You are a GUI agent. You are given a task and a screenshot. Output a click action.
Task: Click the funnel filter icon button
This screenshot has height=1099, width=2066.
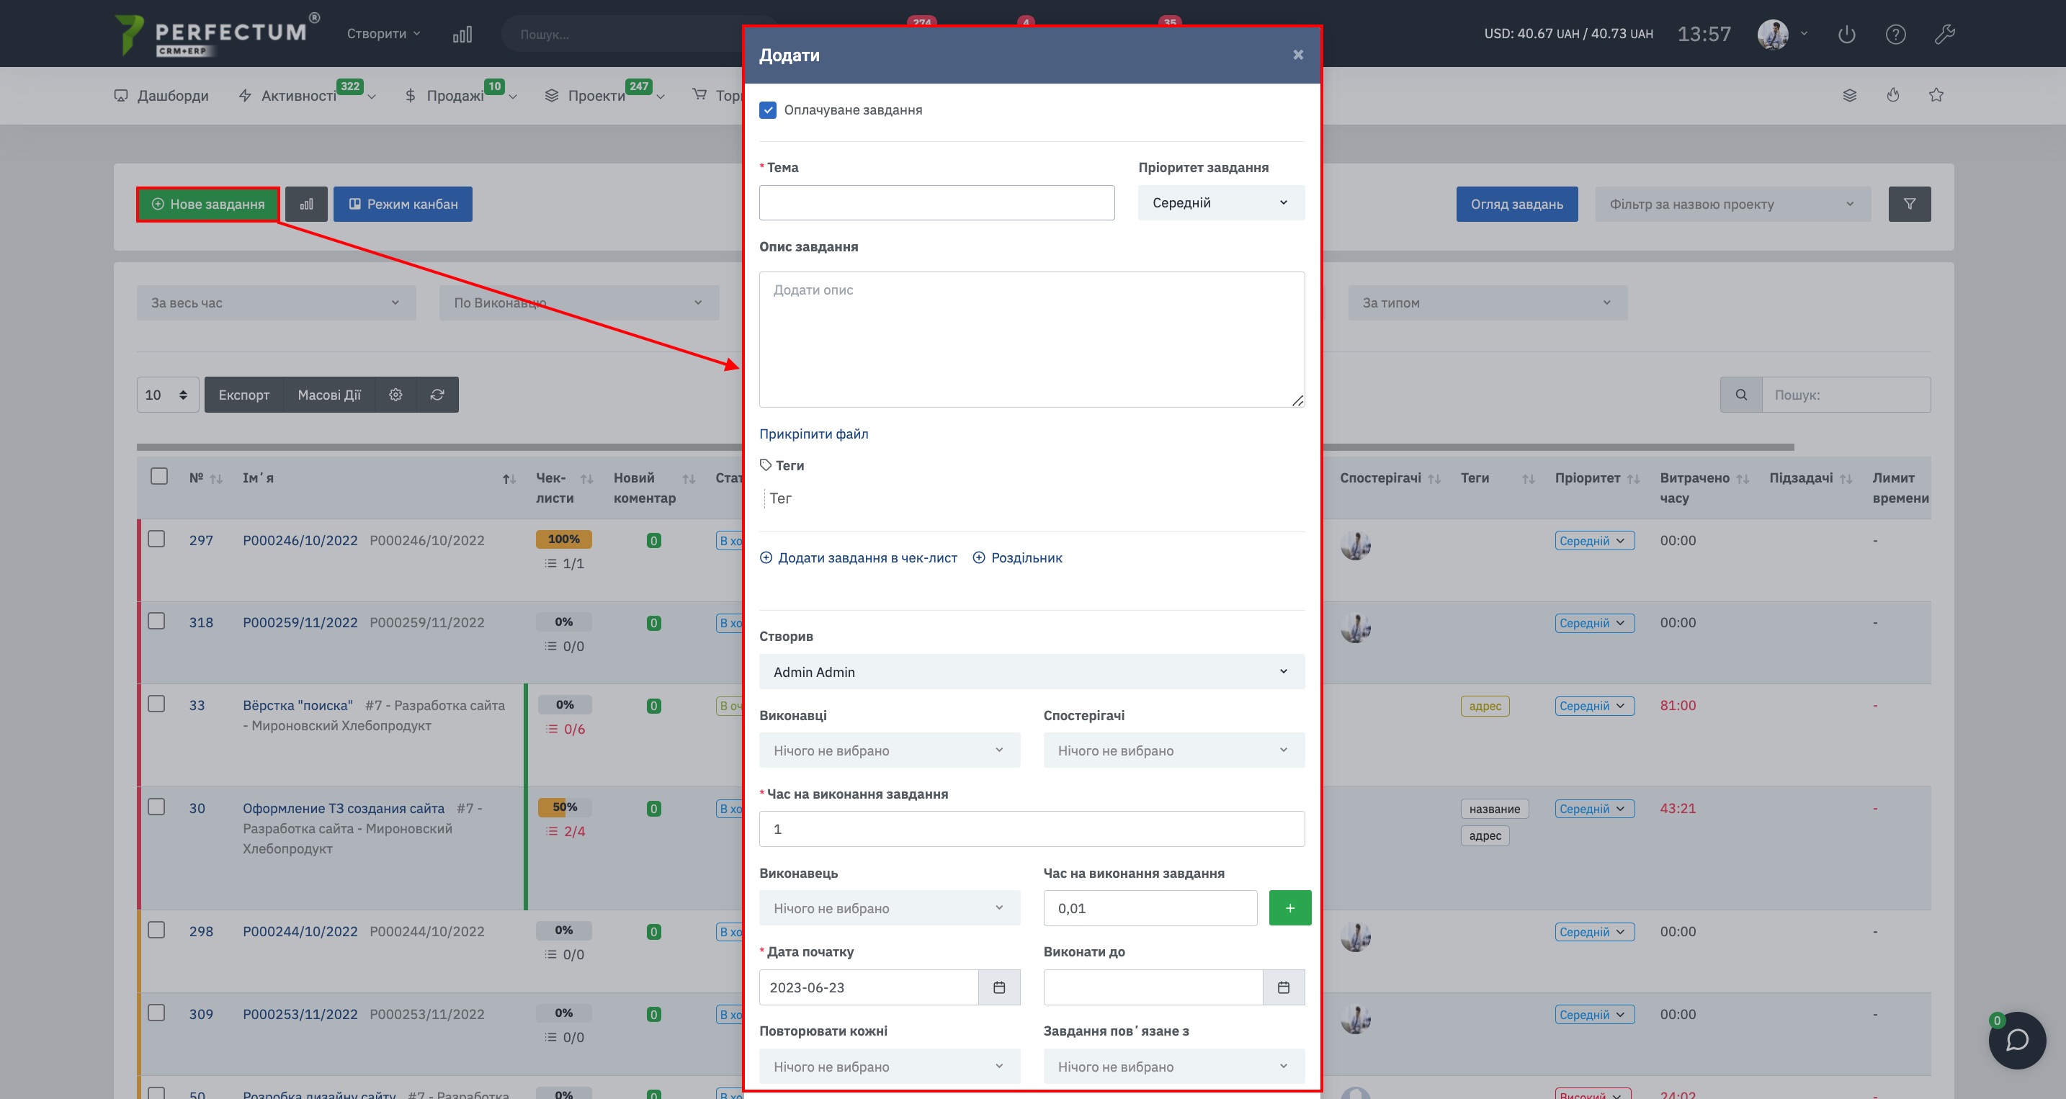[x=1909, y=204]
